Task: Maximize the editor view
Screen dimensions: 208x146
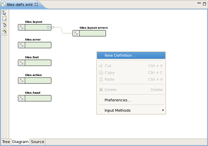Action: coord(204,4)
